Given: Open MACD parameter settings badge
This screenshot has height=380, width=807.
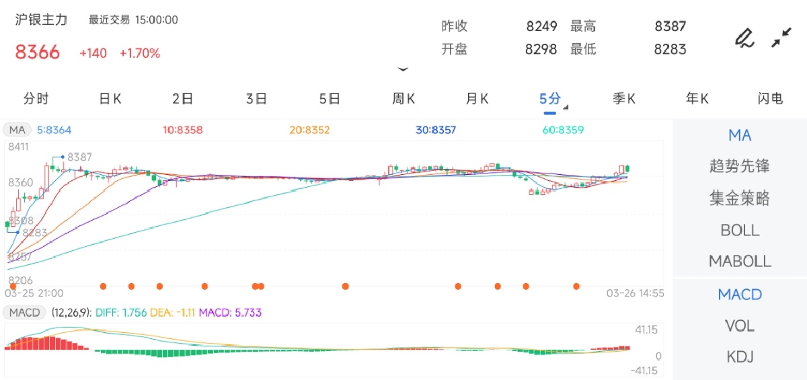Looking at the screenshot, I should pos(25,313).
